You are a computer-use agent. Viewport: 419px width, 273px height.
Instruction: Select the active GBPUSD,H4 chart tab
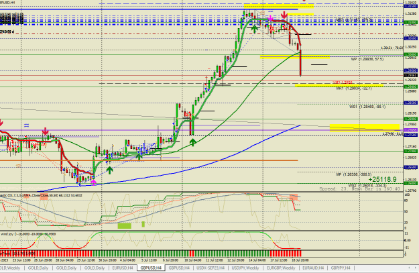tap(151, 268)
